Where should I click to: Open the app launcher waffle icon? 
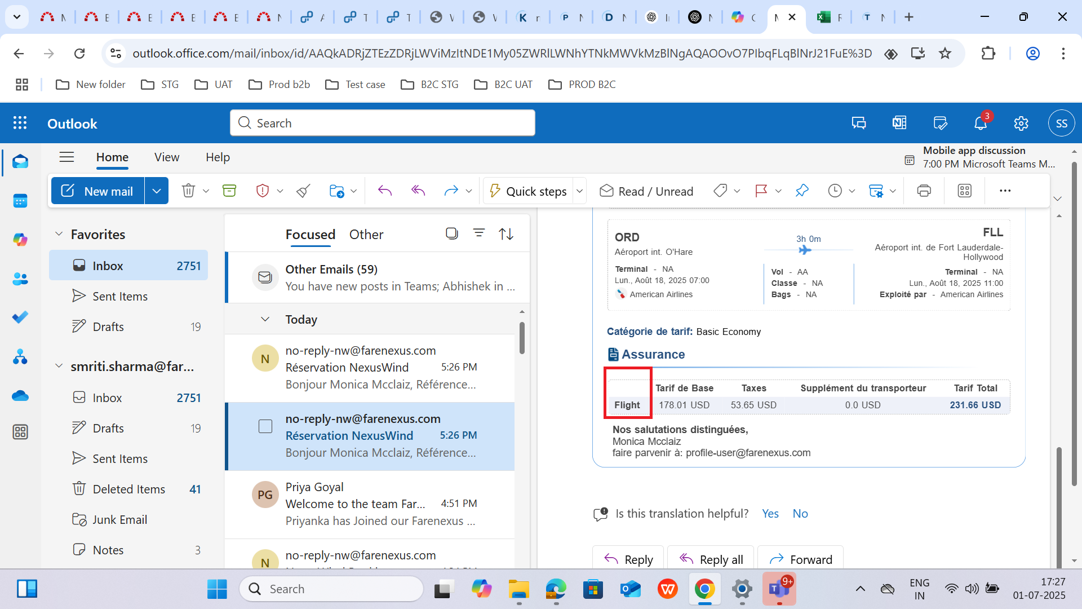pos(20,123)
